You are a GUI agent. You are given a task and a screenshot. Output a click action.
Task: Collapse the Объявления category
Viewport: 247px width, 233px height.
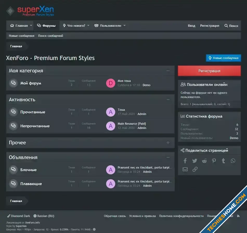coord(168,157)
